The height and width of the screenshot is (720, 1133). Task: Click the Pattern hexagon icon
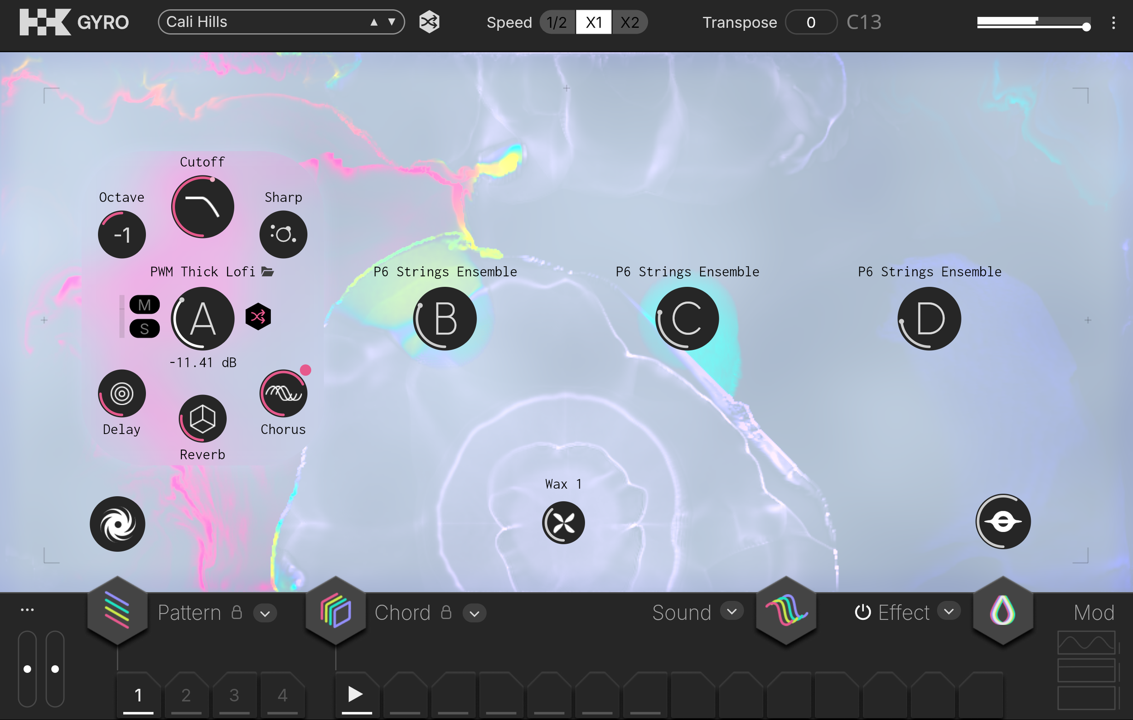[x=117, y=610]
